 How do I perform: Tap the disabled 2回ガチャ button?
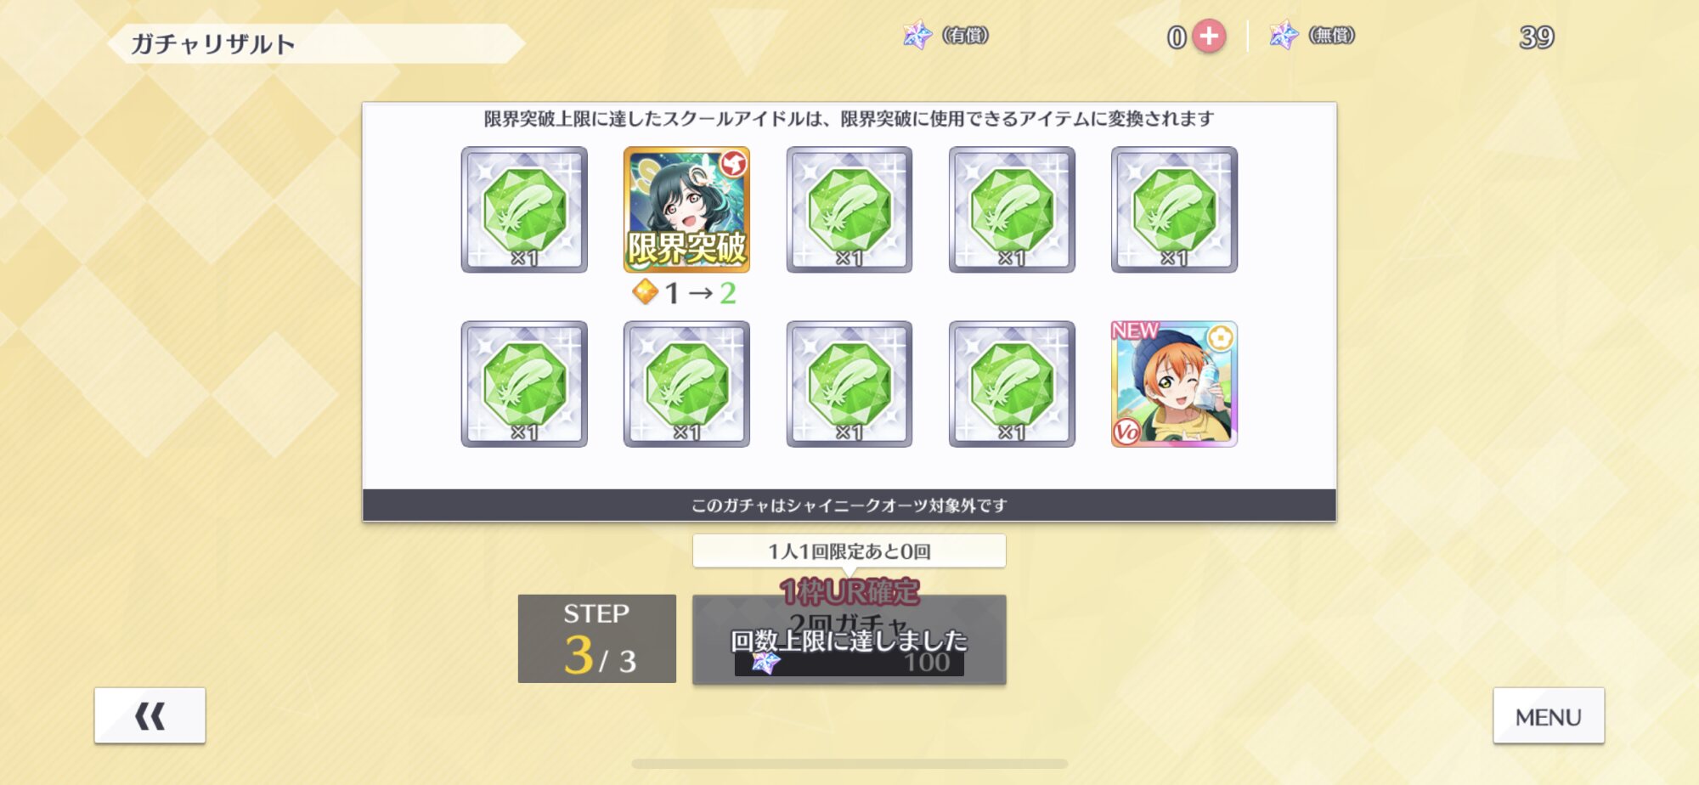(x=849, y=640)
